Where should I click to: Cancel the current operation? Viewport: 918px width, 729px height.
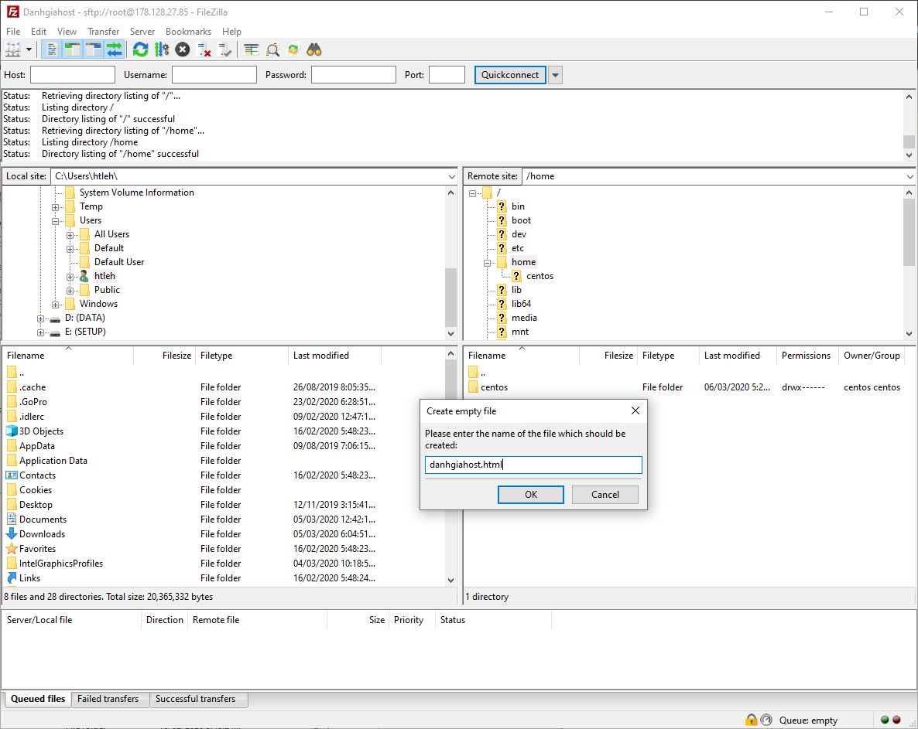tap(183, 49)
